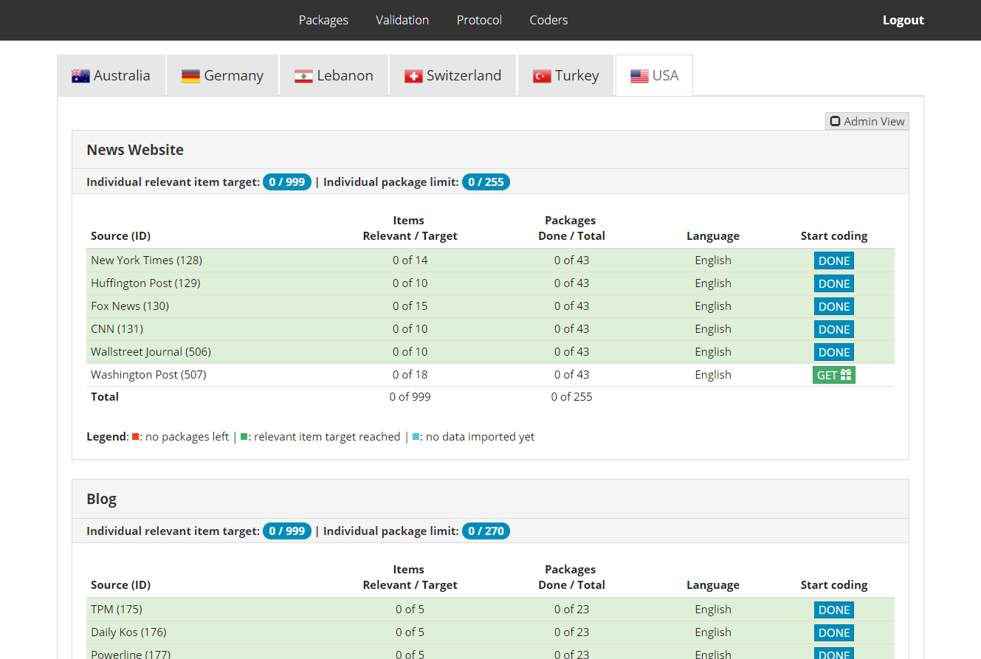Viewport: 981px width, 659px height.
Task: Click the red legend swatch for no packages left
Action: tap(136, 436)
